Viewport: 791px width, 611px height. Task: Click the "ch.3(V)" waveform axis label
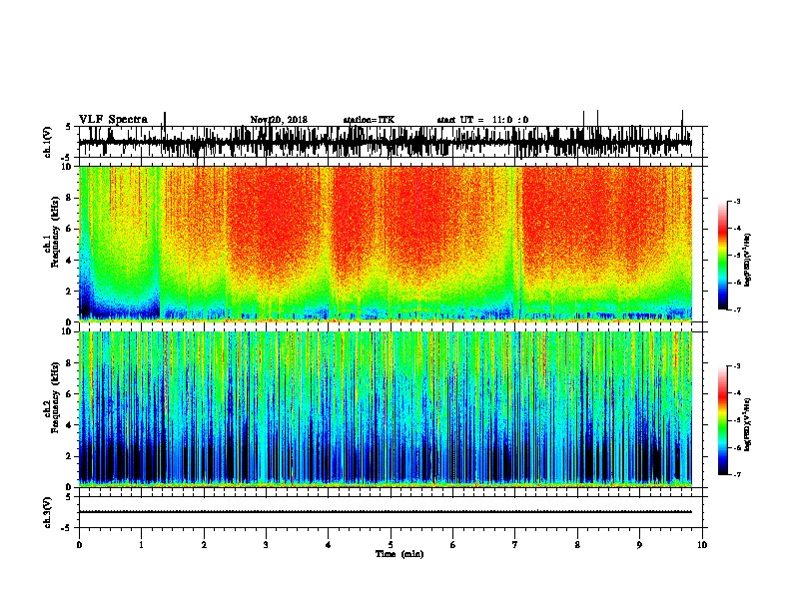pyautogui.click(x=48, y=512)
